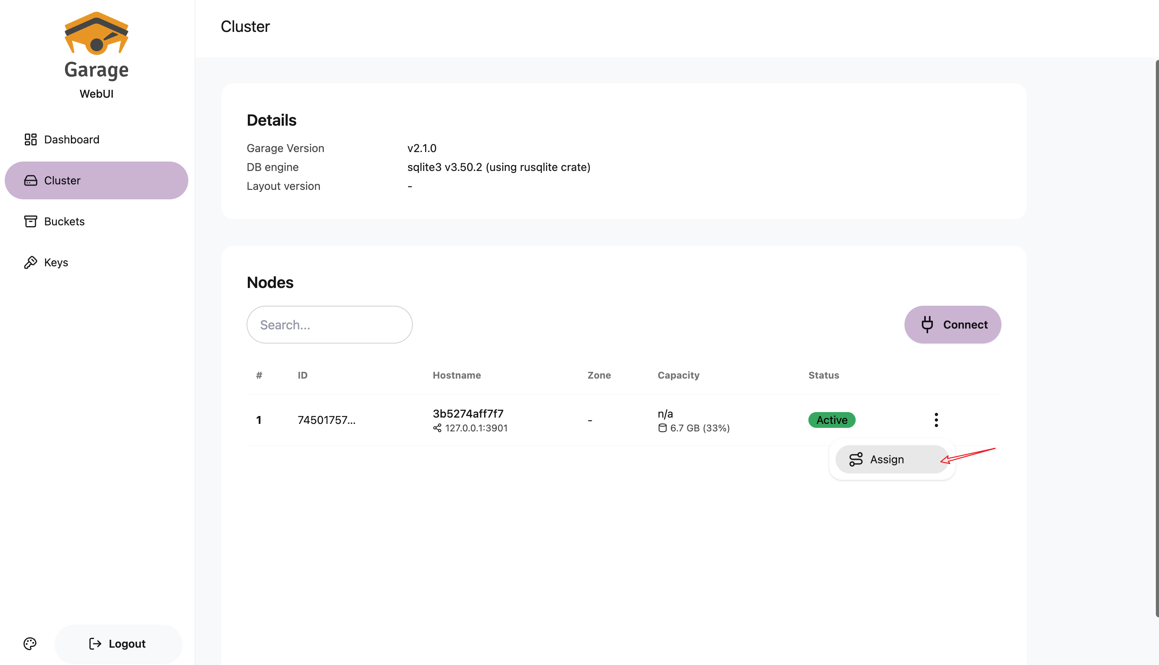Viewport: 1159px width, 665px height.
Task: Click the Assign sliders icon
Action: (856, 459)
